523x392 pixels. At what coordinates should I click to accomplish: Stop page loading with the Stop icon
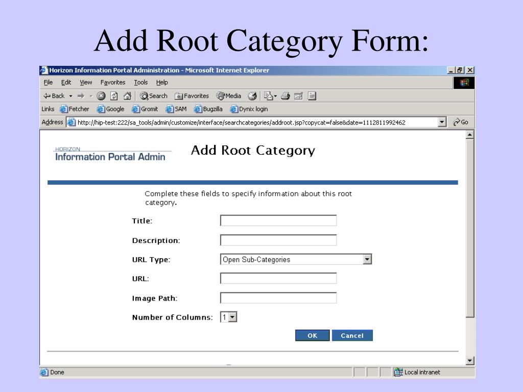[101, 96]
